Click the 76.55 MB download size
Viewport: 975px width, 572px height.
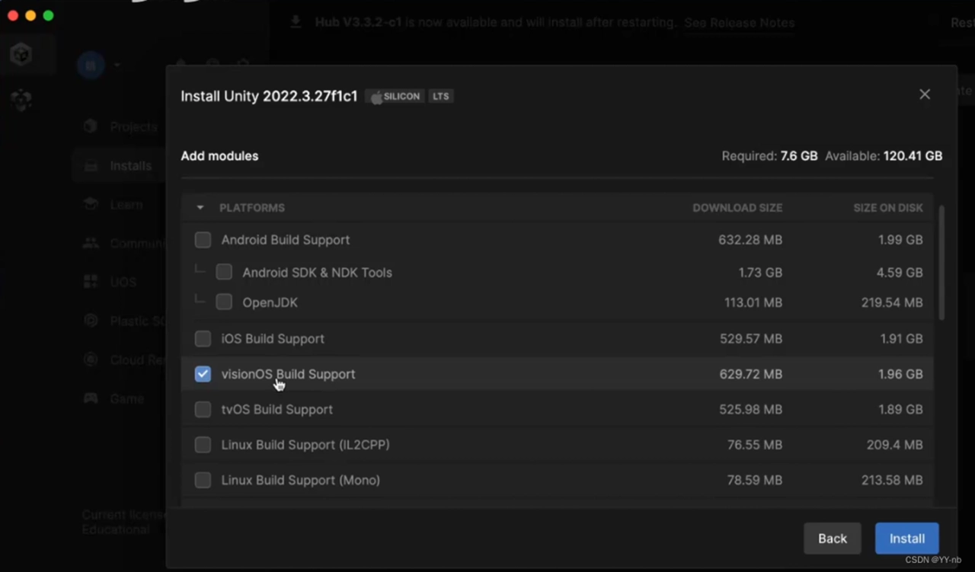pos(755,445)
